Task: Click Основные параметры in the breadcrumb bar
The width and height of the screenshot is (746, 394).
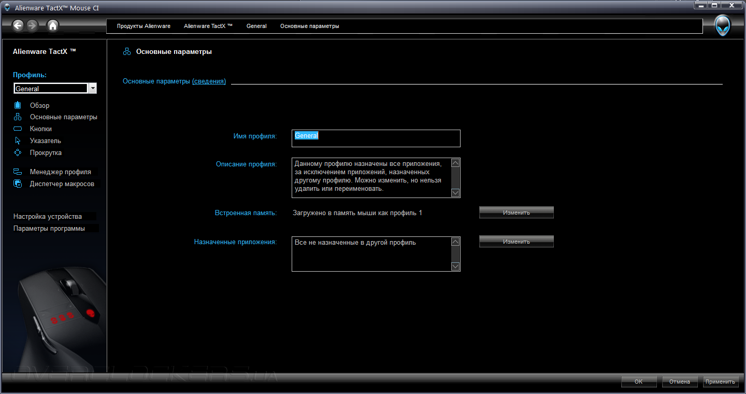Action: click(x=310, y=26)
